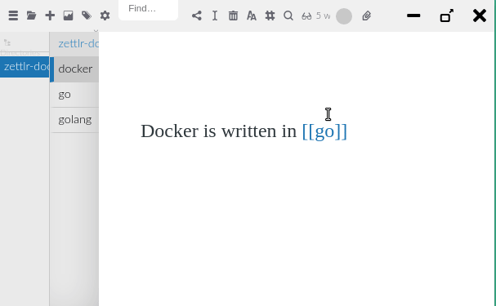This screenshot has width=496, height=306.
Task: Click the Find search field
Action: [x=148, y=9]
